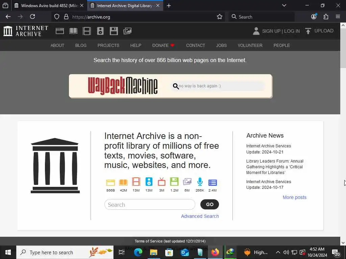Screen dimensions: 346x259
Task: Click the page scrollbar down arrow
Action: 343,243
